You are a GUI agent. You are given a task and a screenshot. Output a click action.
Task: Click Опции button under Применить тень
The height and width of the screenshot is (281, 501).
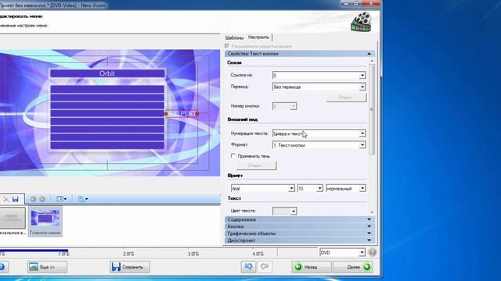pyautogui.click(x=256, y=165)
